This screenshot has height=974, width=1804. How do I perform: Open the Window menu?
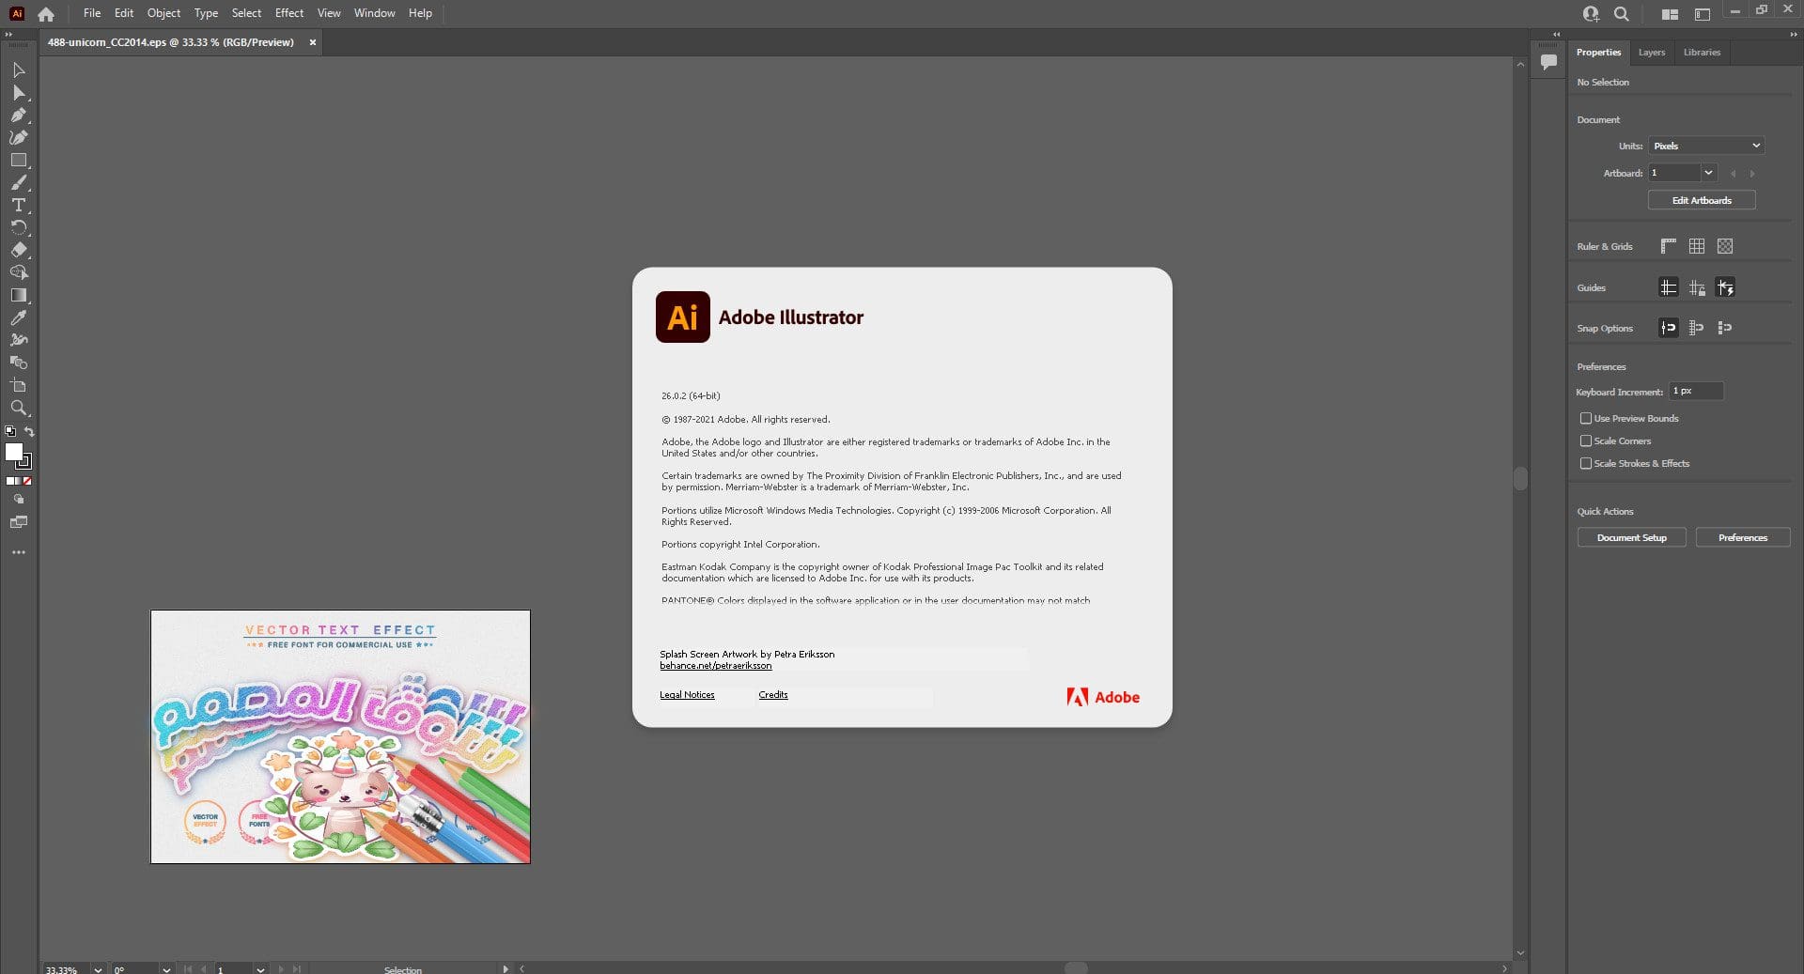pyautogui.click(x=374, y=13)
